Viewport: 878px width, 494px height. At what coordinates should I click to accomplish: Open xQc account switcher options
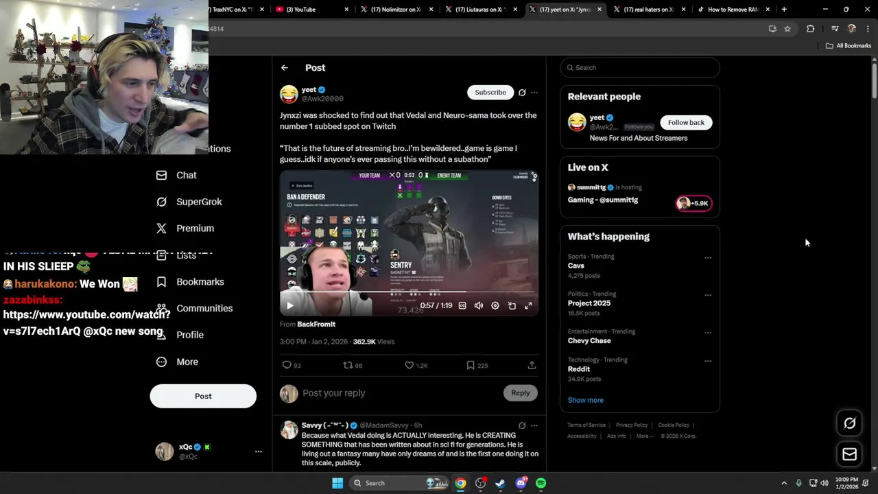click(259, 451)
